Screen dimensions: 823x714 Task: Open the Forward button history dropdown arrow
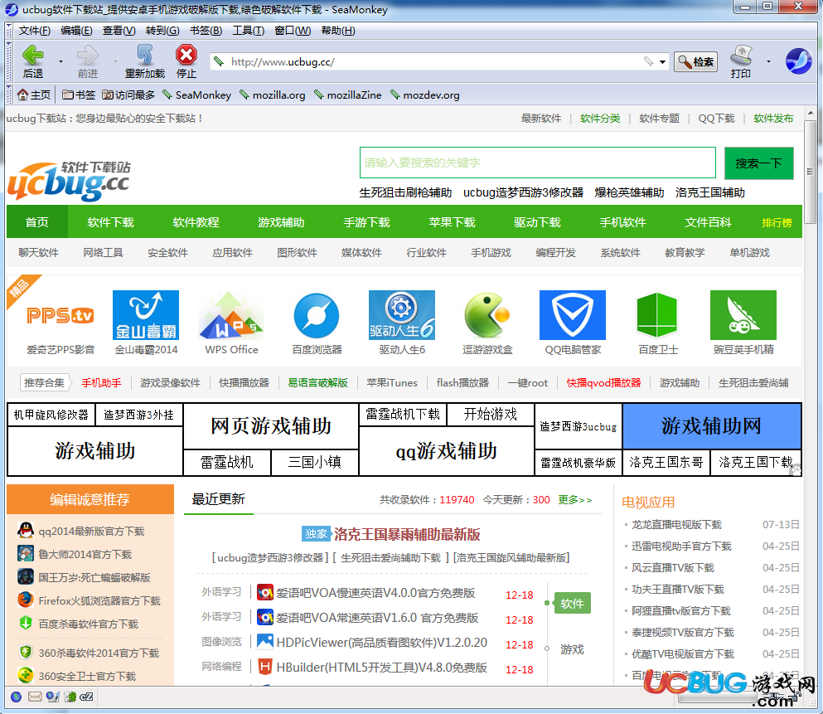[115, 61]
